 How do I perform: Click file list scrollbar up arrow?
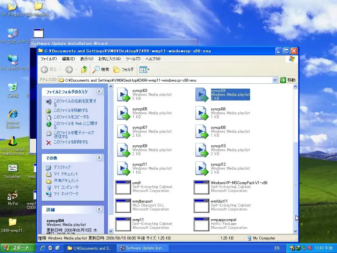click(295, 87)
